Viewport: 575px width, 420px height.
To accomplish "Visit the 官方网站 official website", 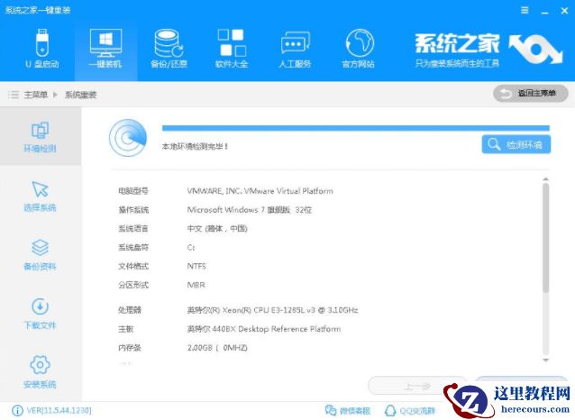I will [359, 49].
